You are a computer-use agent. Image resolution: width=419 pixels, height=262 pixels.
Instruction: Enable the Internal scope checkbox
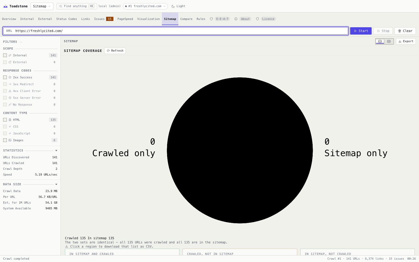coord(5,55)
